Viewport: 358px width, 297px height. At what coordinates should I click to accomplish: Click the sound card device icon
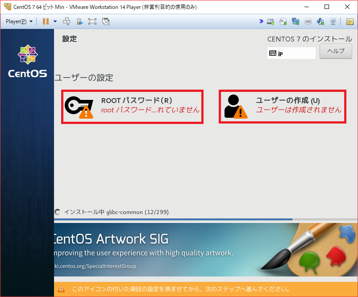click(x=321, y=22)
